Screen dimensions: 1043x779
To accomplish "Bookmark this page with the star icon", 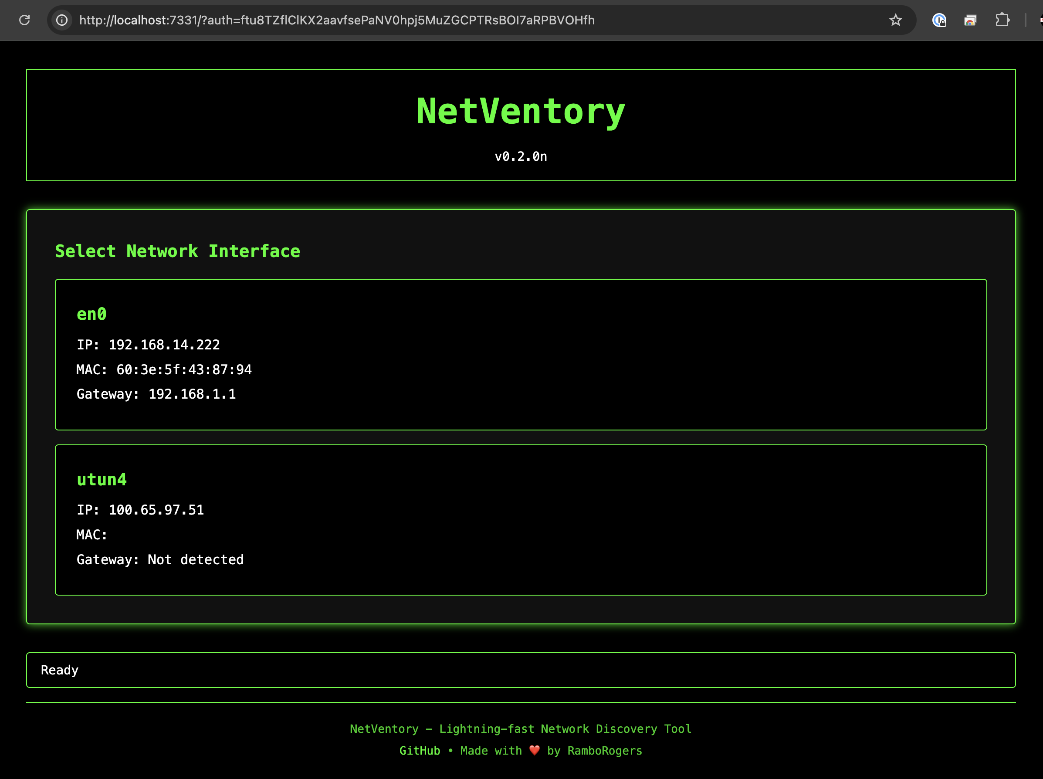I will [x=895, y=20].
